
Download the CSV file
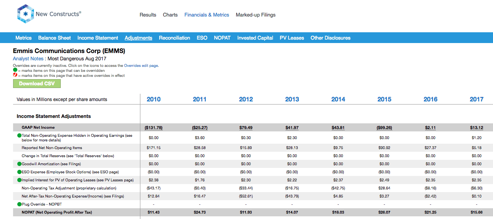point(37,84)
